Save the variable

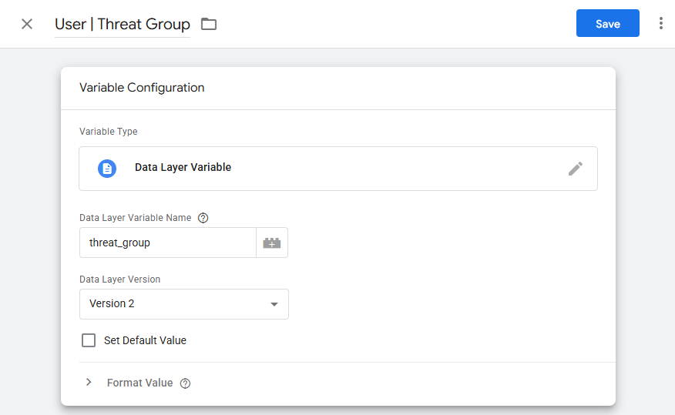point(607,23)
